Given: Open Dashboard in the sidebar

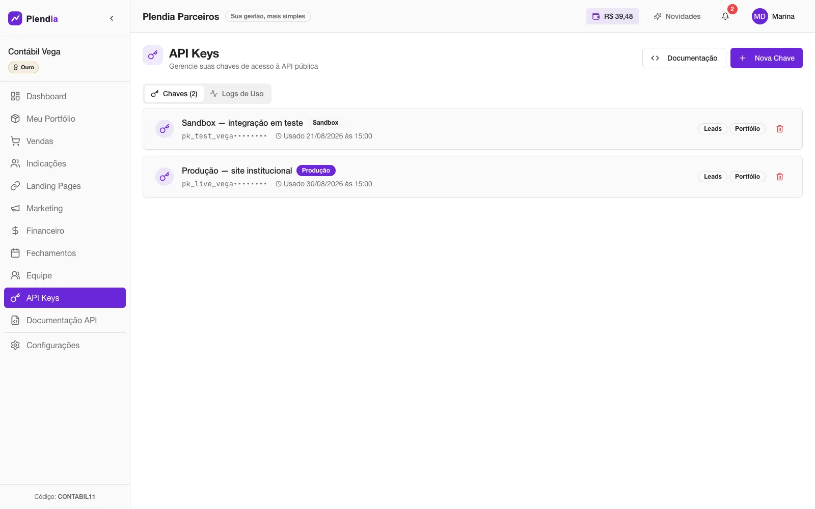Looking at the screenshot, I should [65, 96].
